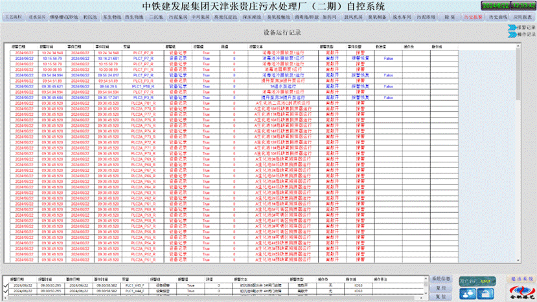Open the 历史曲线 tab
This screenshot has width=537, height=302.
click(497, 17)
